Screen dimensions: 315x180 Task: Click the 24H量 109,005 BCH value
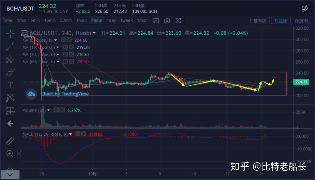[x=144, y=11]
